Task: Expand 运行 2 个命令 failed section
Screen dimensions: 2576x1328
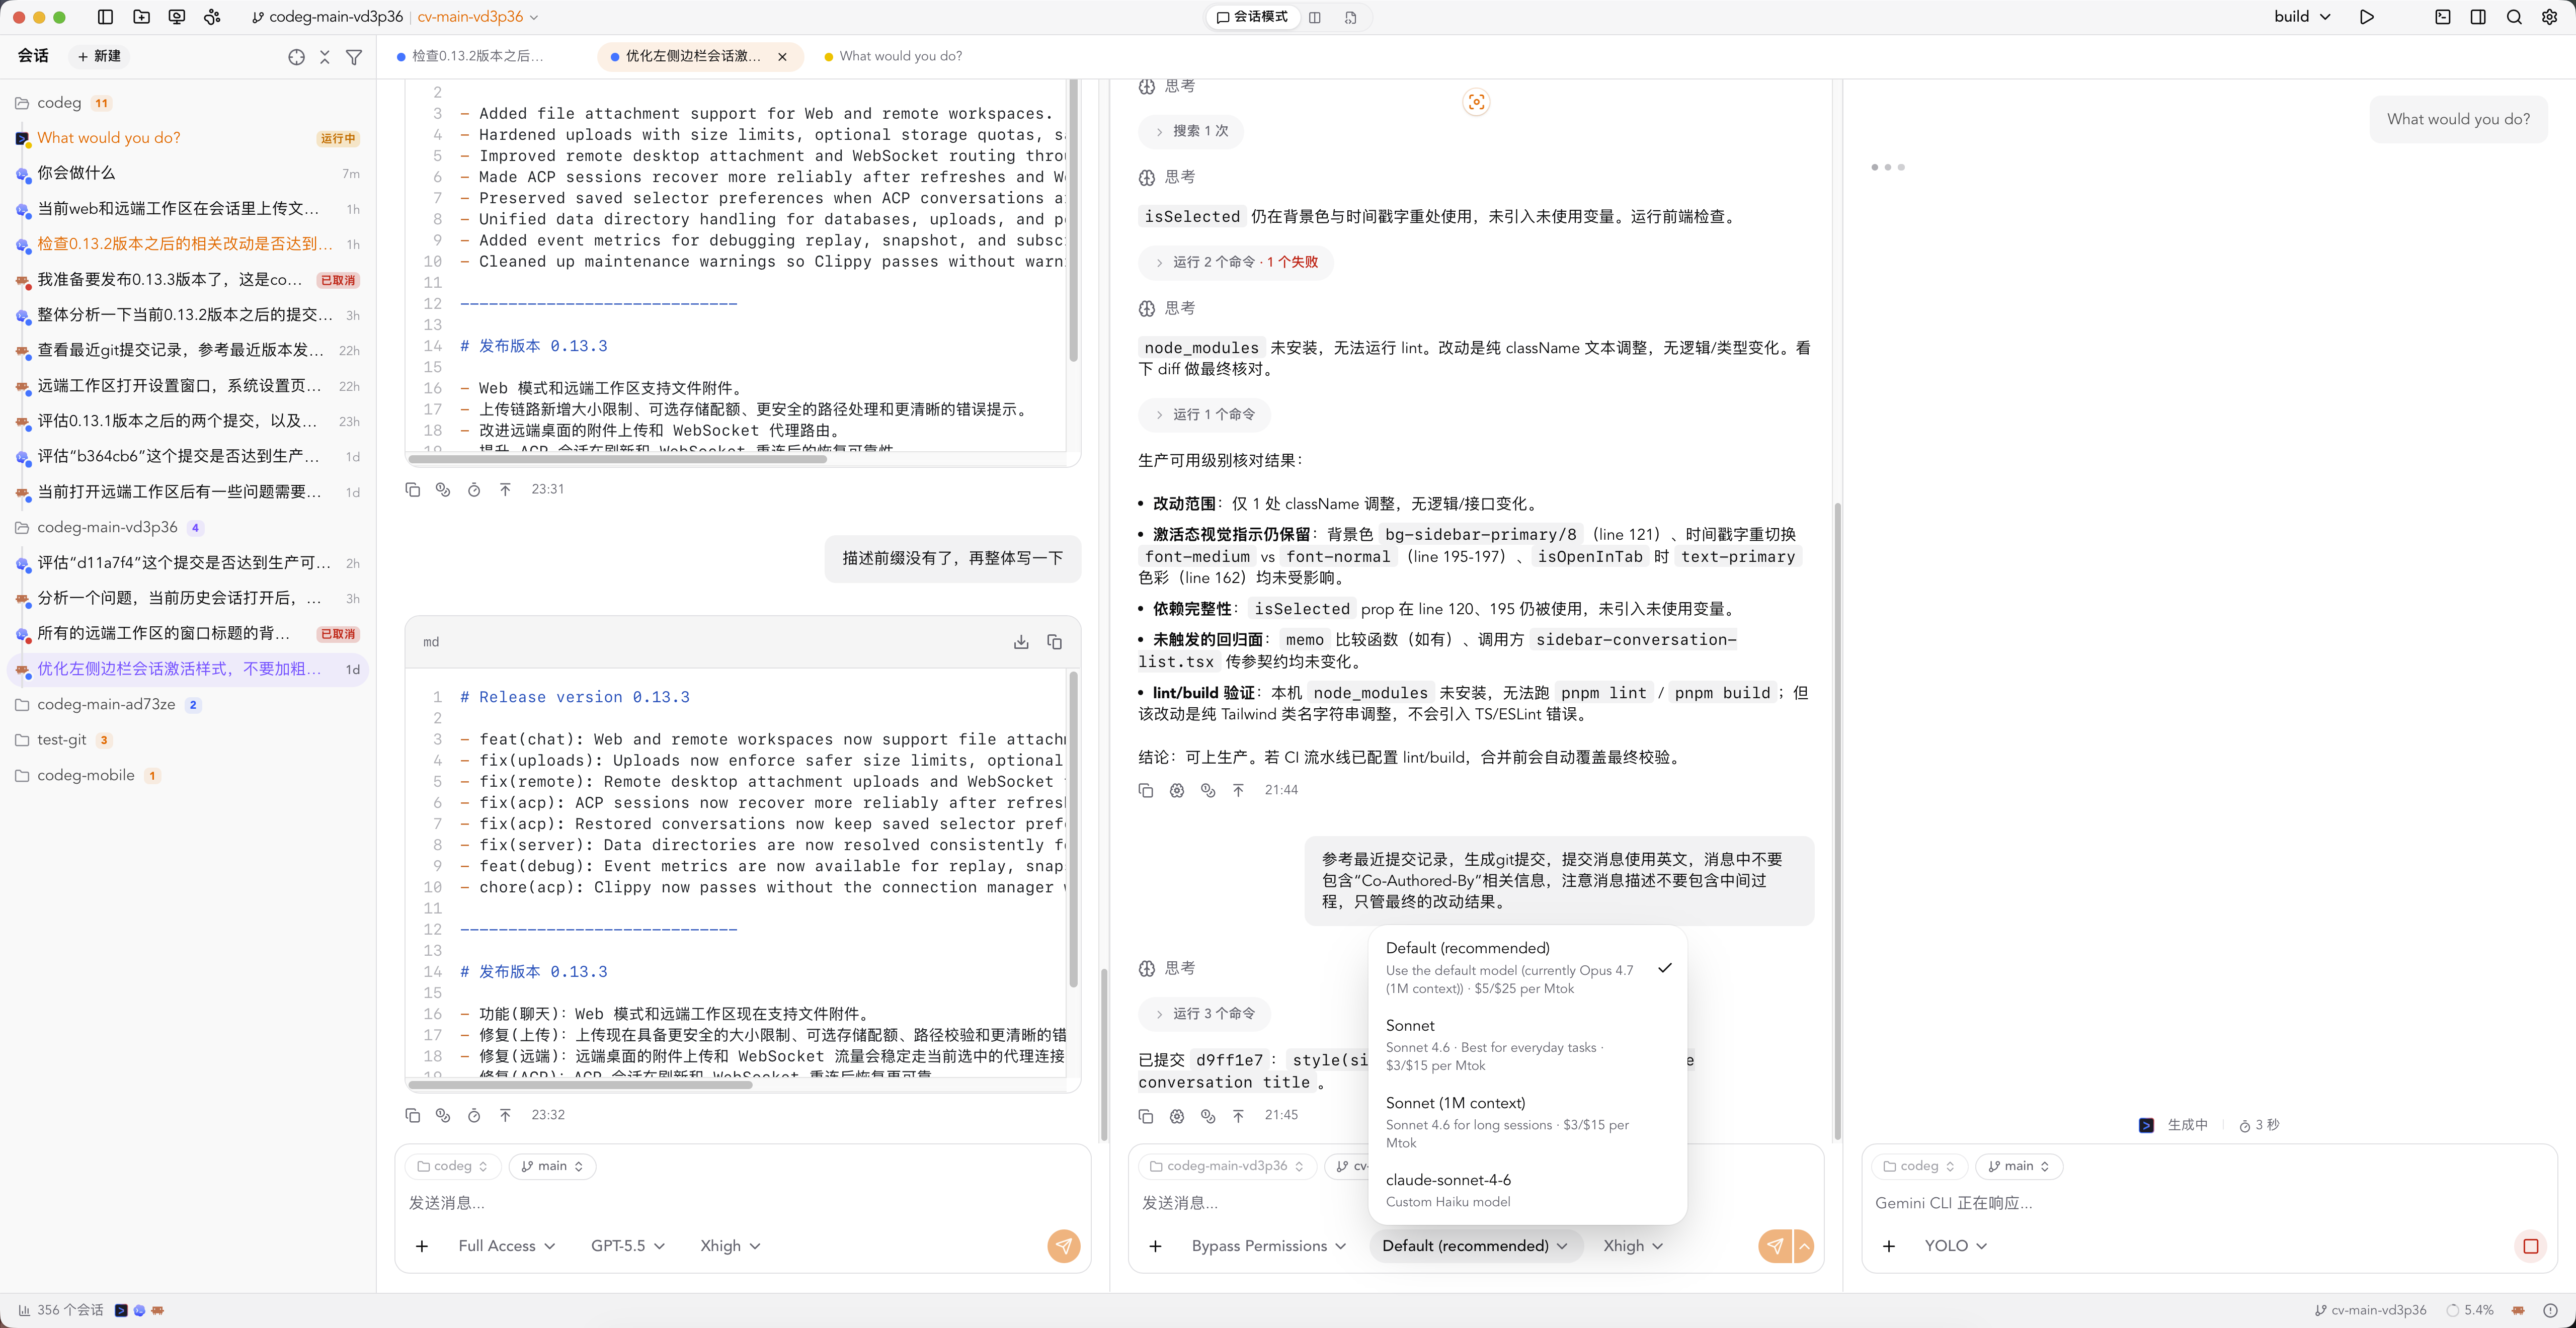Action: [x=1236, y=262]
